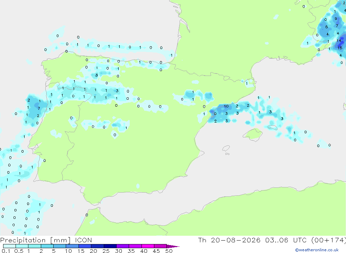This screenshot has width=346, height=253.
Task: Click the "7" value off the Portuguese coast
Action: 39,108
